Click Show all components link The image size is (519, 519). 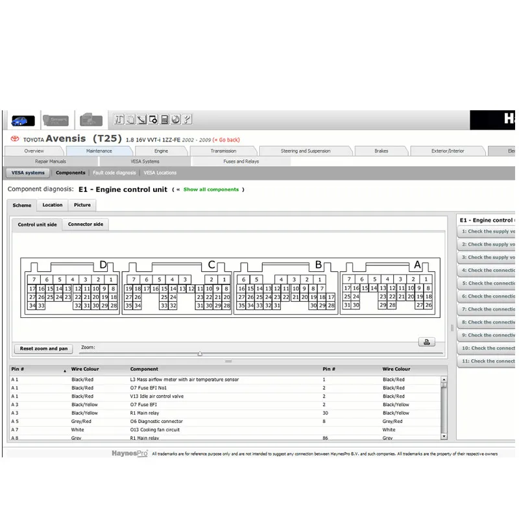click(x=211, y=189)
